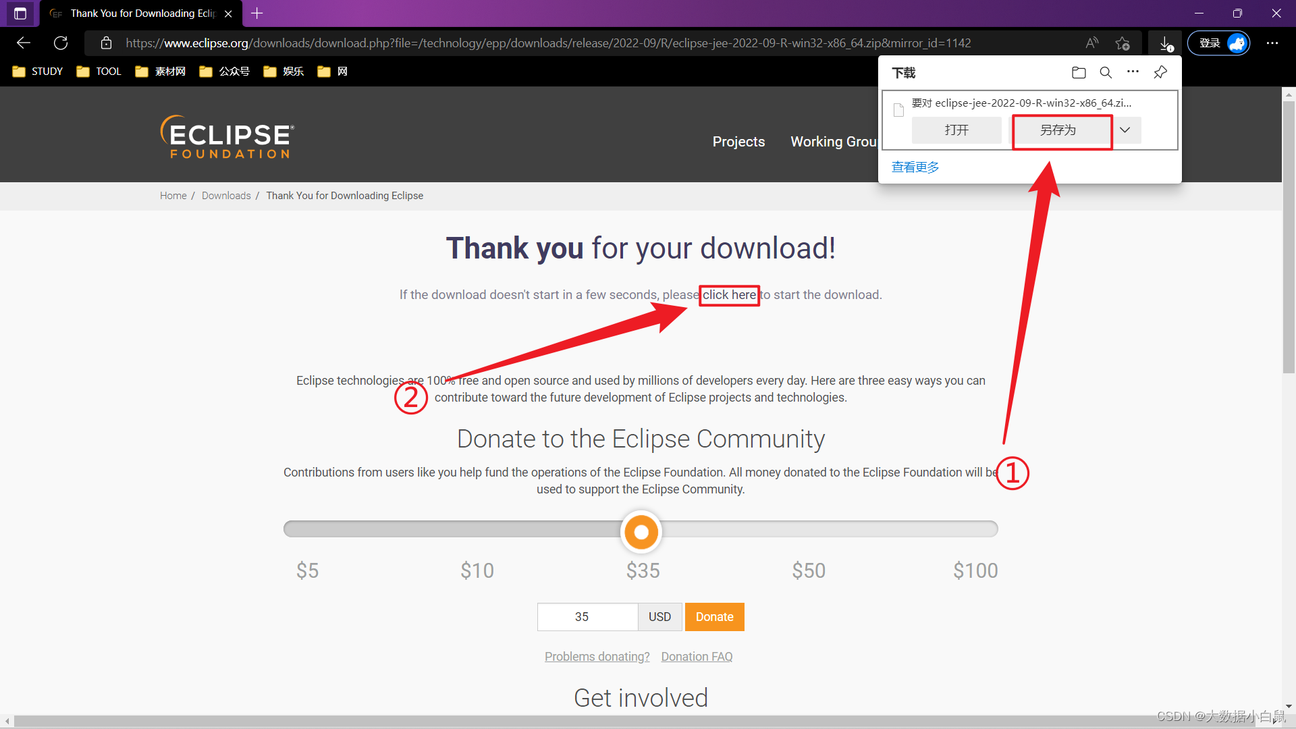Click the 'click here' download link

729,295
